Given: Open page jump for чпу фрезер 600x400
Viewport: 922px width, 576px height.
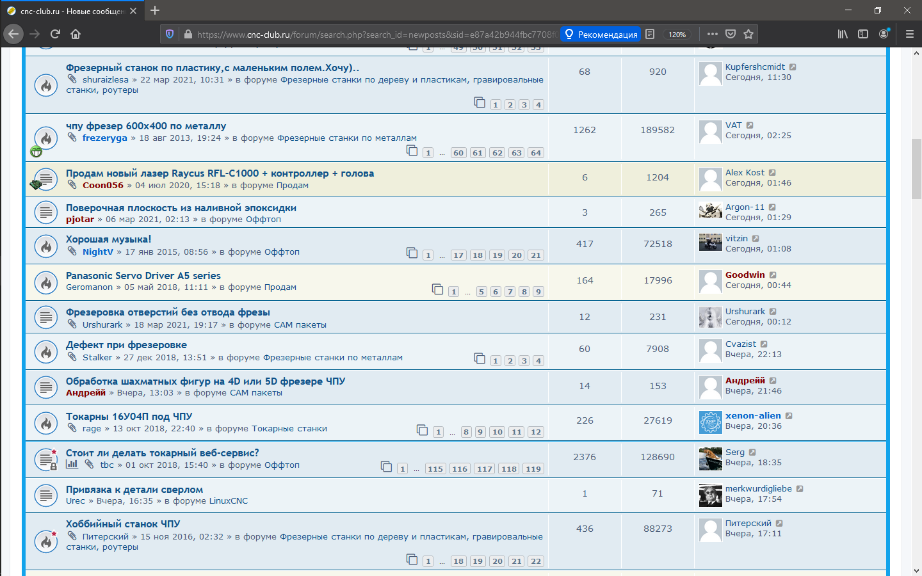Looking at the screenshot, I should pos(412,150).
